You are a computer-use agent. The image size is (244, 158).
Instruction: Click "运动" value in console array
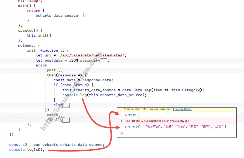coord(218,127)
